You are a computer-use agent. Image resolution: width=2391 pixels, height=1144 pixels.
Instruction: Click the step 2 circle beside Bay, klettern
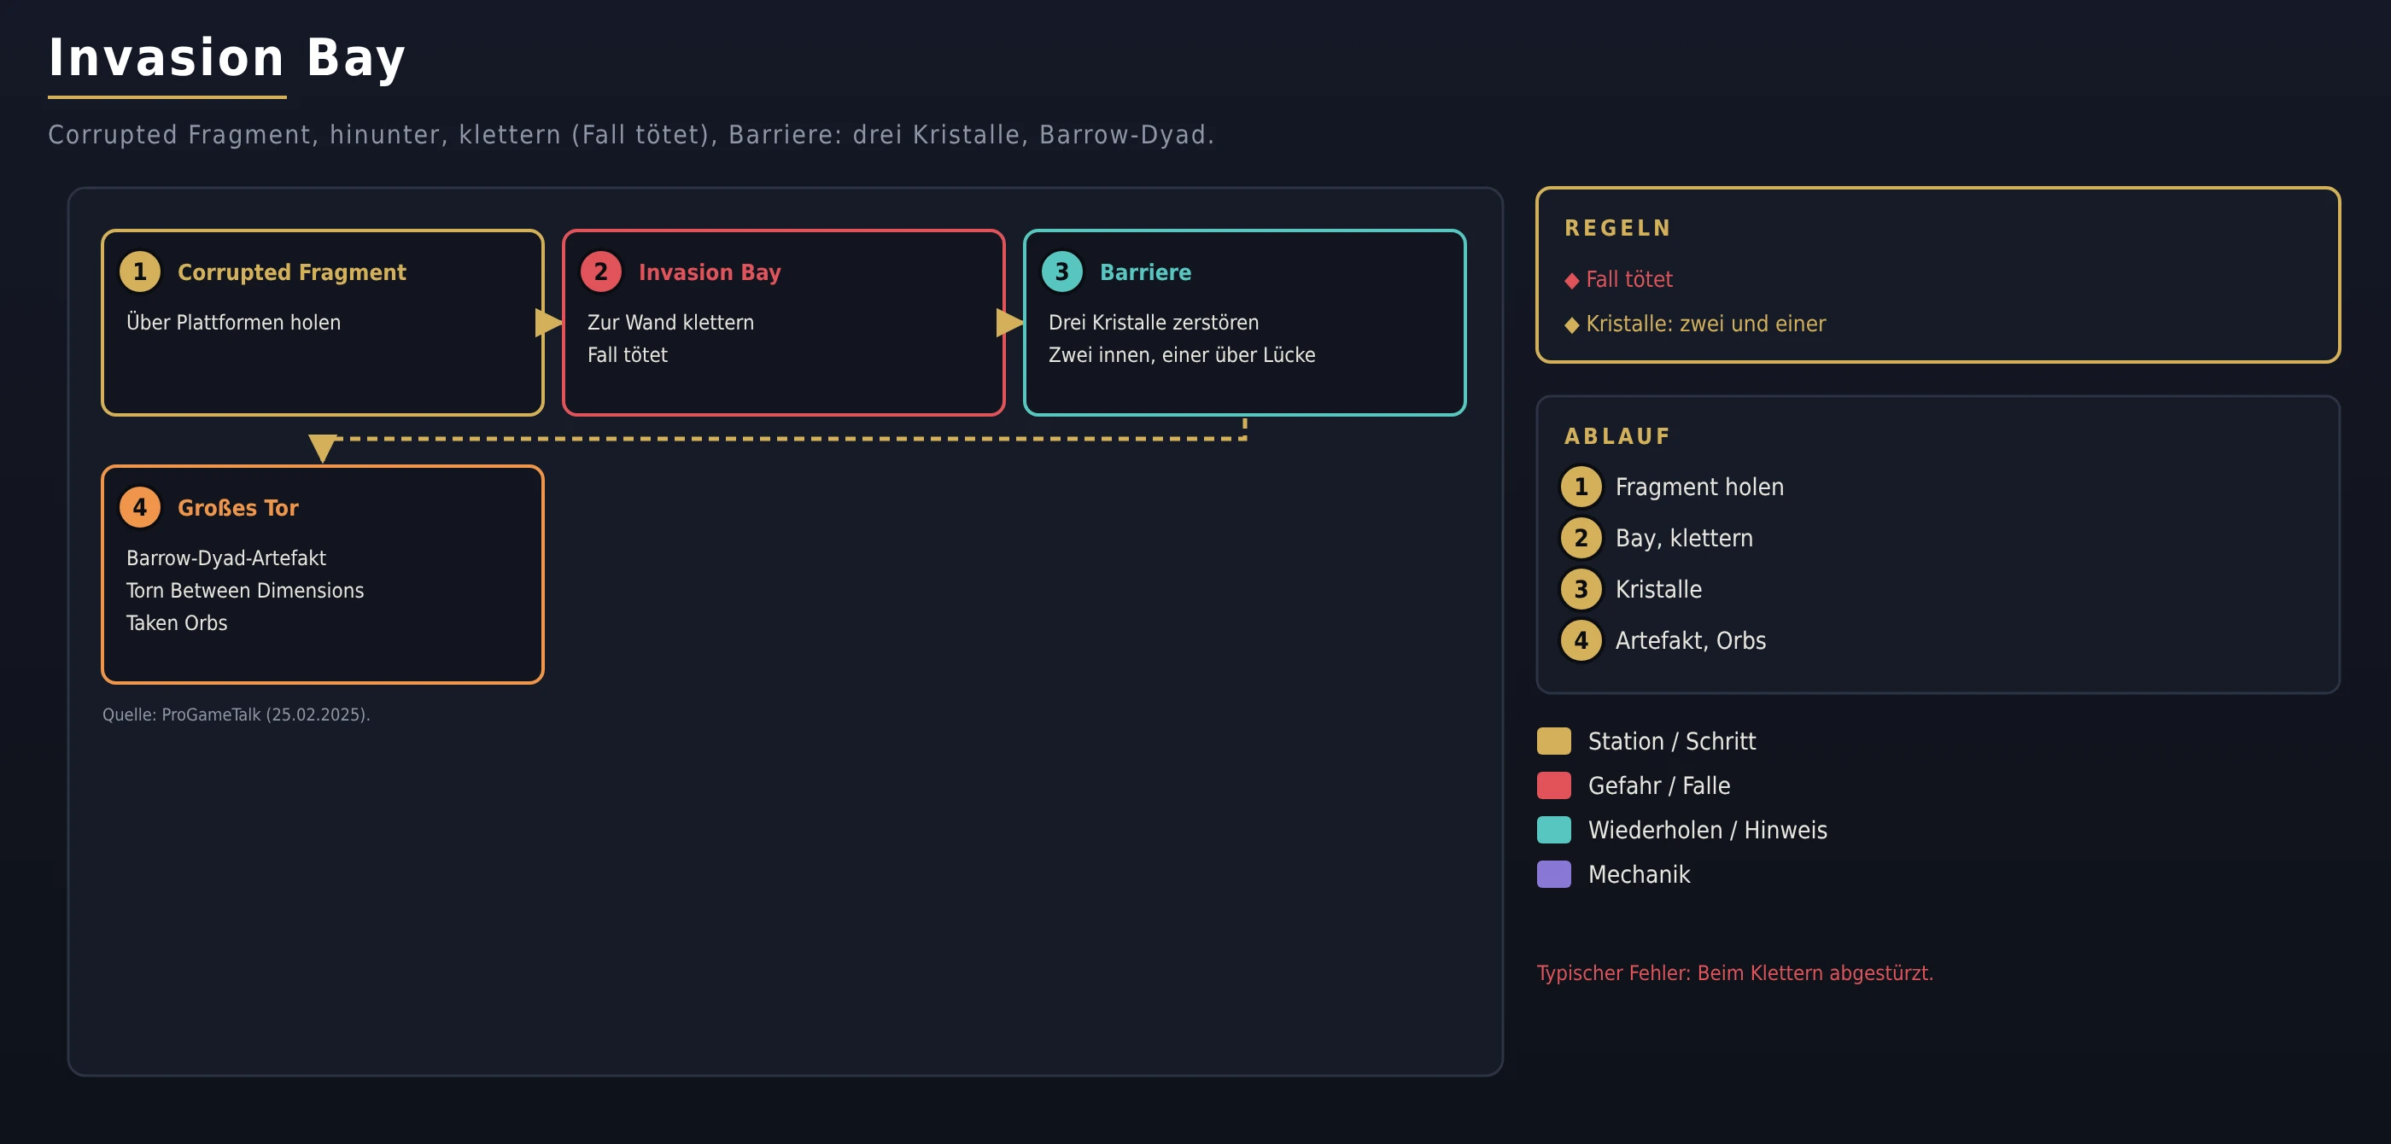tap(1581, 538)
